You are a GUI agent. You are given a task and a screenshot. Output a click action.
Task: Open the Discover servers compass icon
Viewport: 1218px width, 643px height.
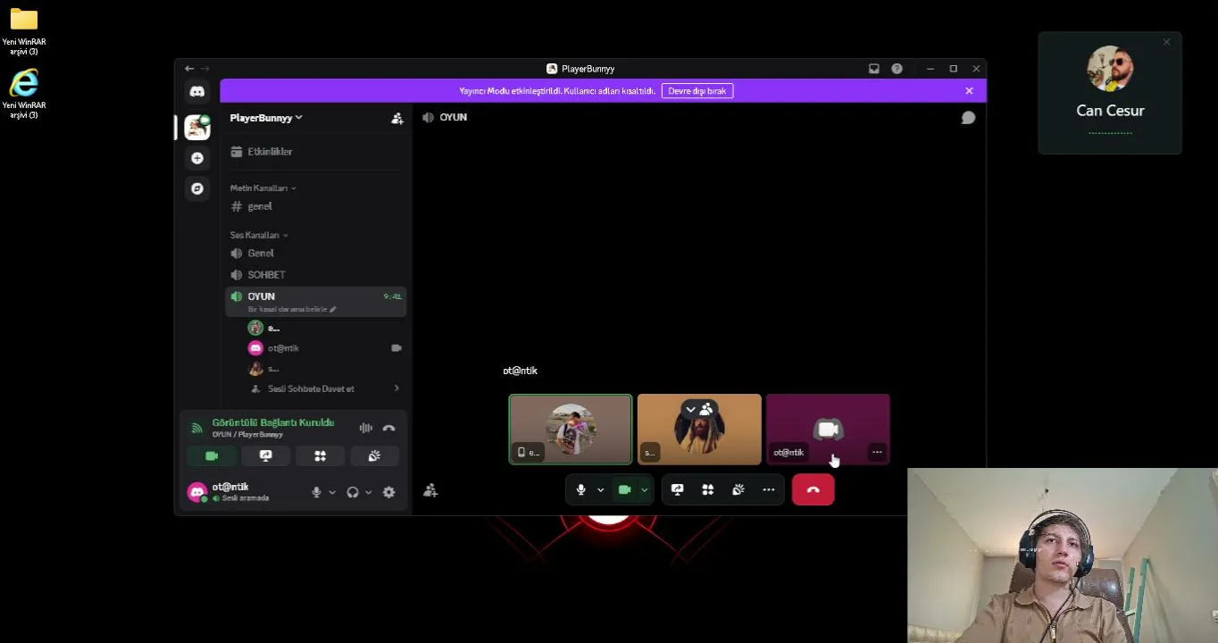click(197, 188)
